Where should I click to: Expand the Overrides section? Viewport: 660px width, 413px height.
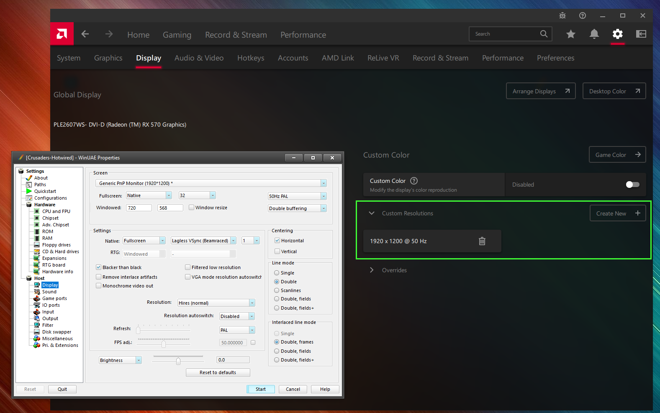(372, 270)
